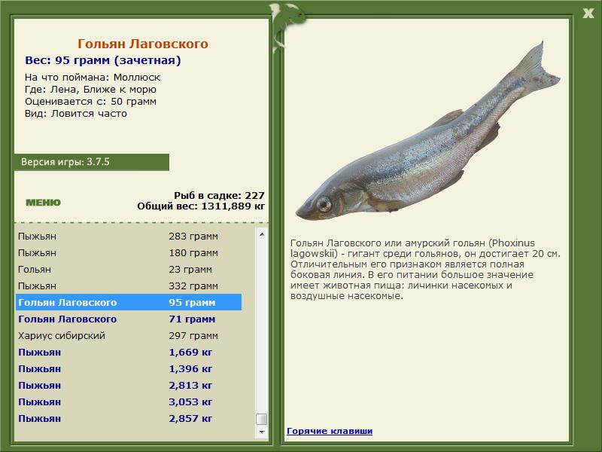Click the scroll down arrow in fish list
602x452 pixels.
click(262, 432)
